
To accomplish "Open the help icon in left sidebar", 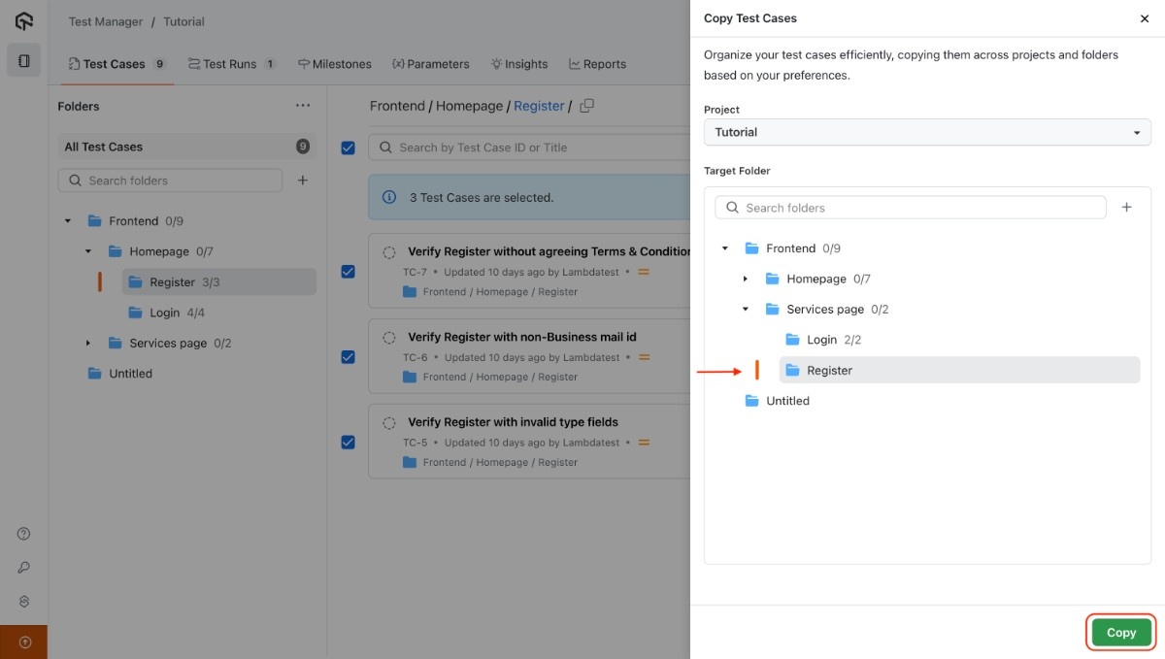I will click(x=24, y=534).
